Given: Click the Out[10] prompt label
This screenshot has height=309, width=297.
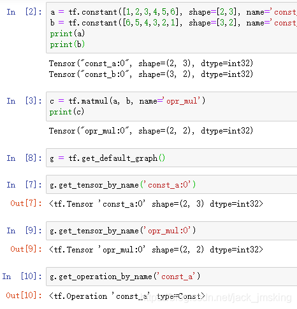Looking at the screenshot, I should [x=24, y=296].
